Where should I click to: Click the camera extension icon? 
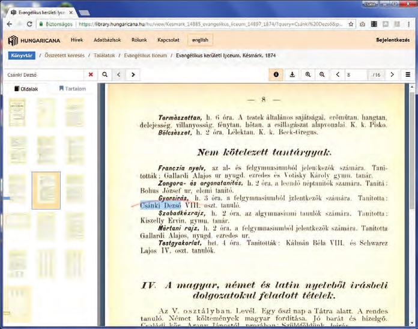point(362,24)
